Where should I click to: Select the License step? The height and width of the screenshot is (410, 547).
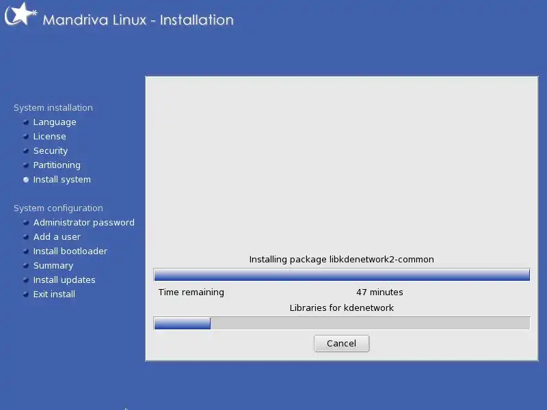coord(49,136)
